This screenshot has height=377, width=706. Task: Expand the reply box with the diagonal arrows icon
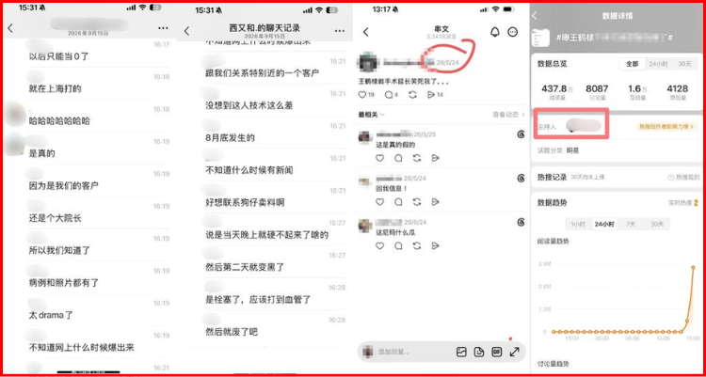click(515, 353)
